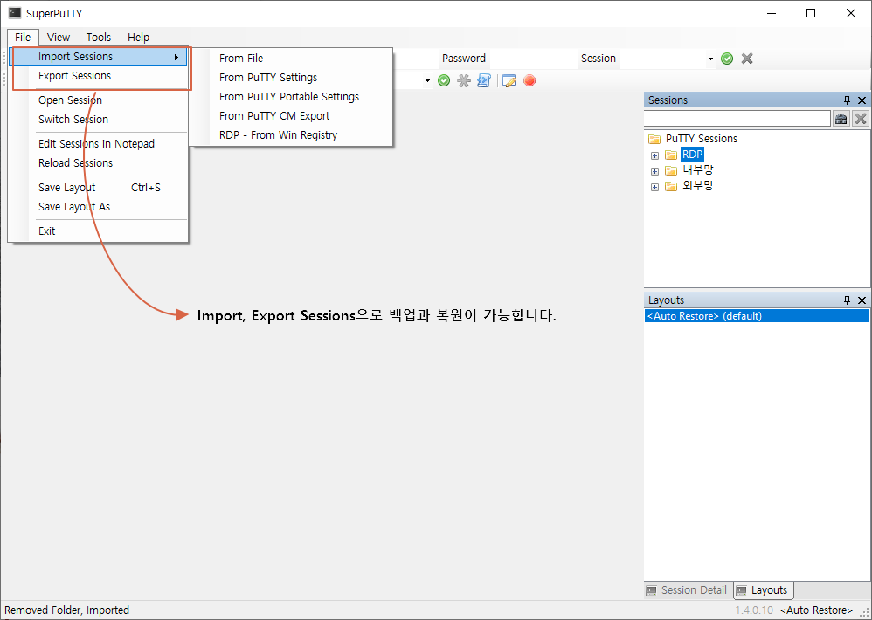
Task: Pin the Layouts panel with pushpin icon
Action: pos(847,300)
